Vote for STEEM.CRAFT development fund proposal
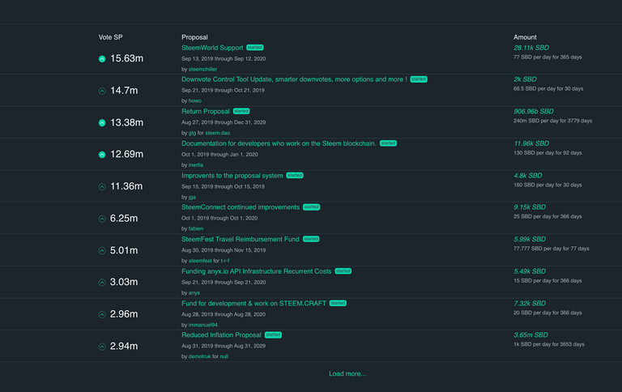Image resolution: width=622 pixels, height=392 pixels. (102, 314)
